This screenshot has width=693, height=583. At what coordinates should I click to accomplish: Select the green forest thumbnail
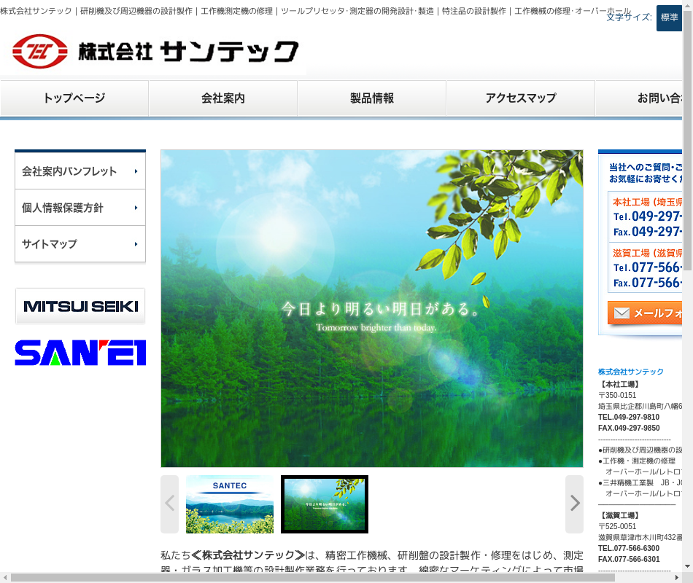325,504
